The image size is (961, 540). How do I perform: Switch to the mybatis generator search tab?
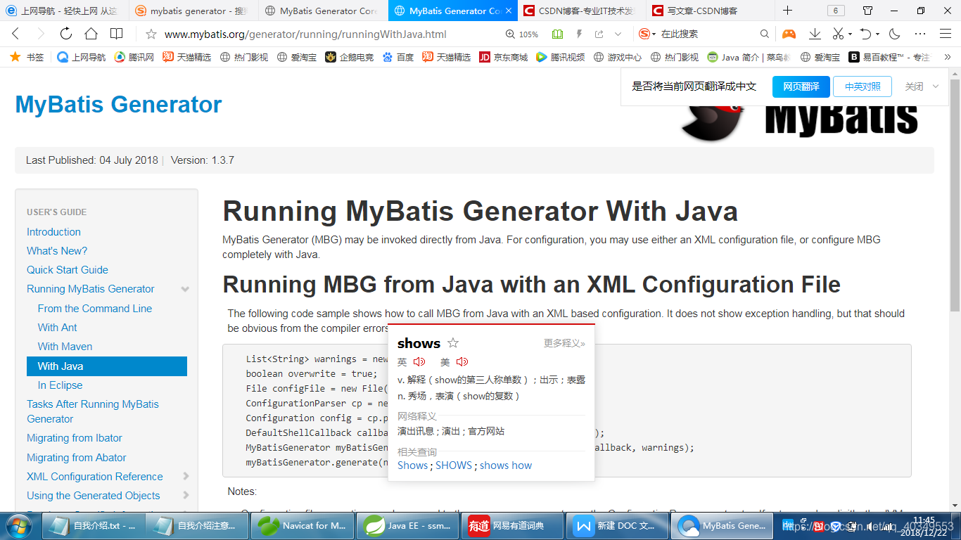click(x=191, y=11)
